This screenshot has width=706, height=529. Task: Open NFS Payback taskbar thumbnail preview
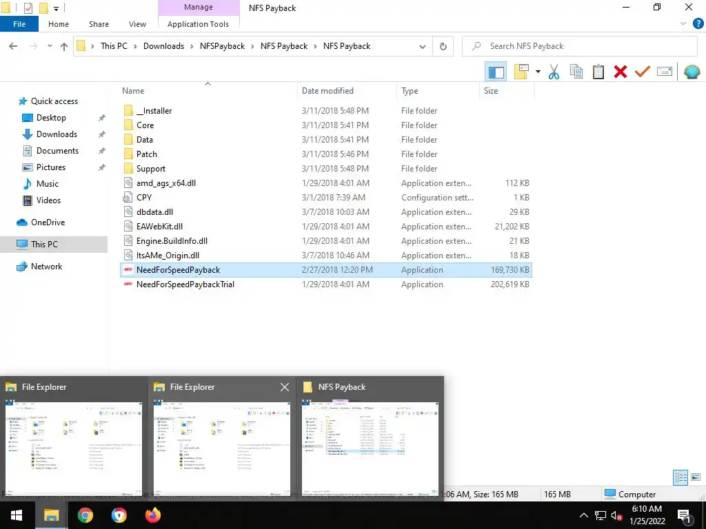pyautogui.click(x=370, y=439)
